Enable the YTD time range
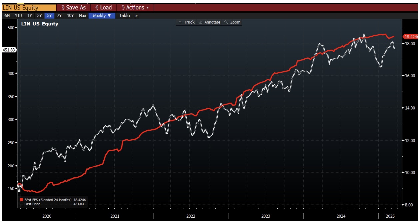This screenshot has height=223, width=419. tap(18, 15)
